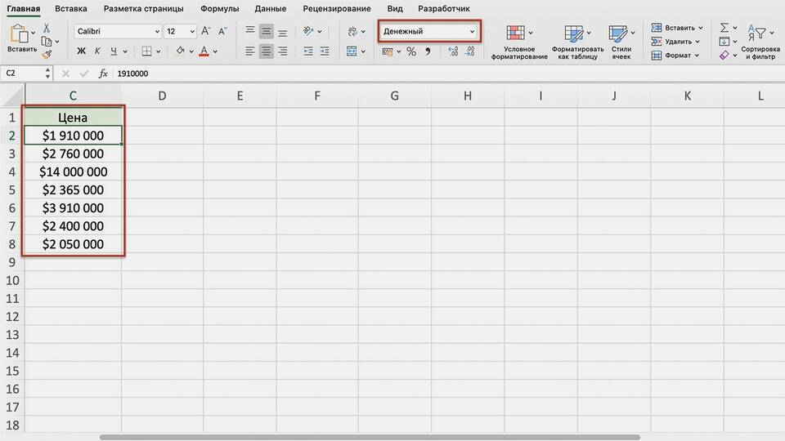
Task: Switch to the Главная tab
Action: click(23, 8)
